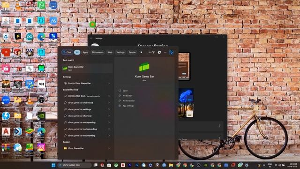Open the GeForce Experience desktop shortcut
Image resolution: width=300 pixels, height=169 pixels.
coord(41,116)
